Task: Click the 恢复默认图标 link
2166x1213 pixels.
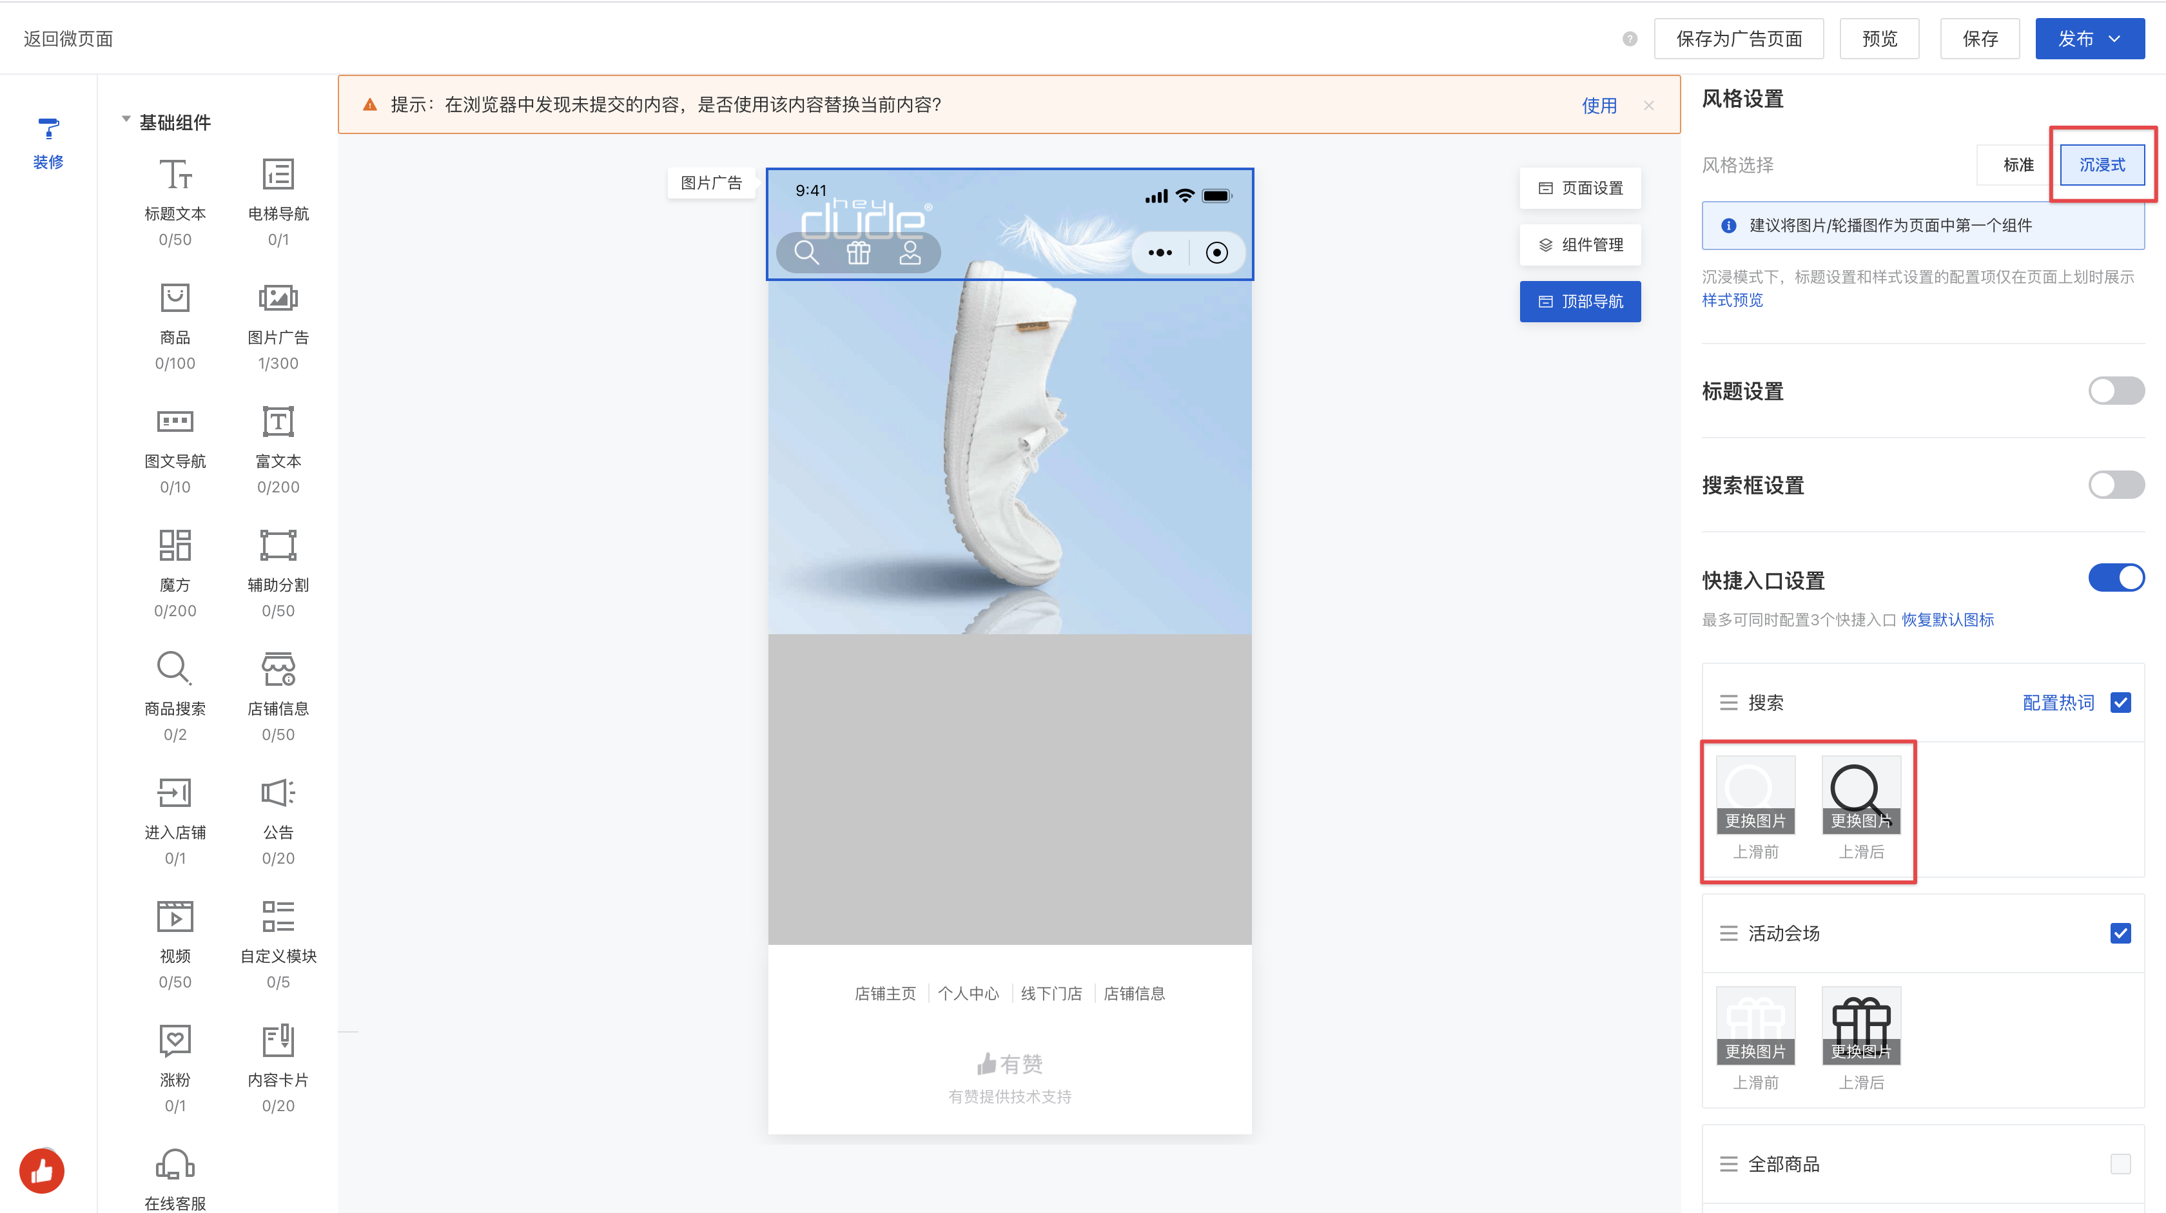Action: (1947, 619)
